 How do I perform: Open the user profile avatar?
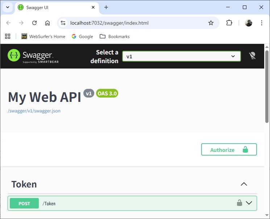click(249, 23)
